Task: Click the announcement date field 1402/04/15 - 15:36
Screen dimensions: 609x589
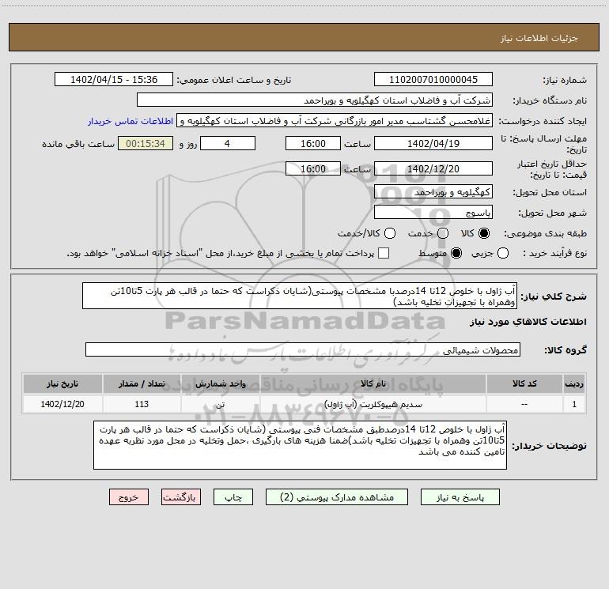Action: pos(114,79)
